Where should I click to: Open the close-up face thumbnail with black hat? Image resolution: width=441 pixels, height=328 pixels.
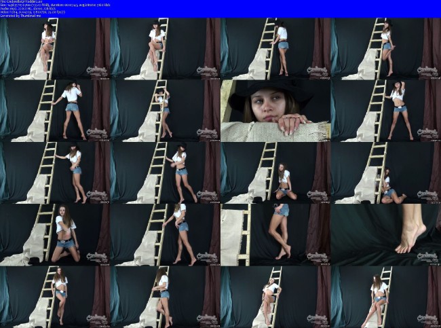275,111
